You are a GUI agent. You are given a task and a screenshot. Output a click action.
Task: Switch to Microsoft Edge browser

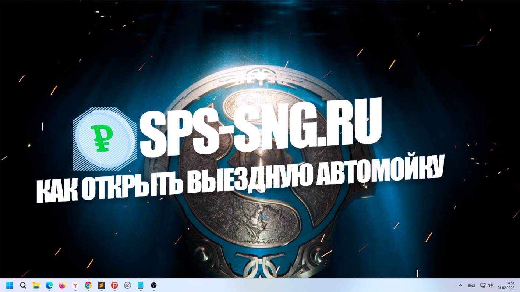click(49, 285)
